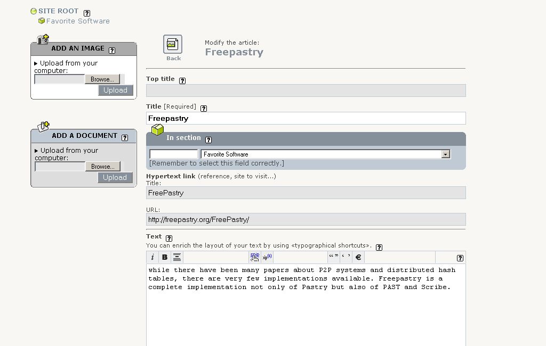Click the green Site Root icon
The width and height of the screenshot is (546, 346).
point(34,11)
